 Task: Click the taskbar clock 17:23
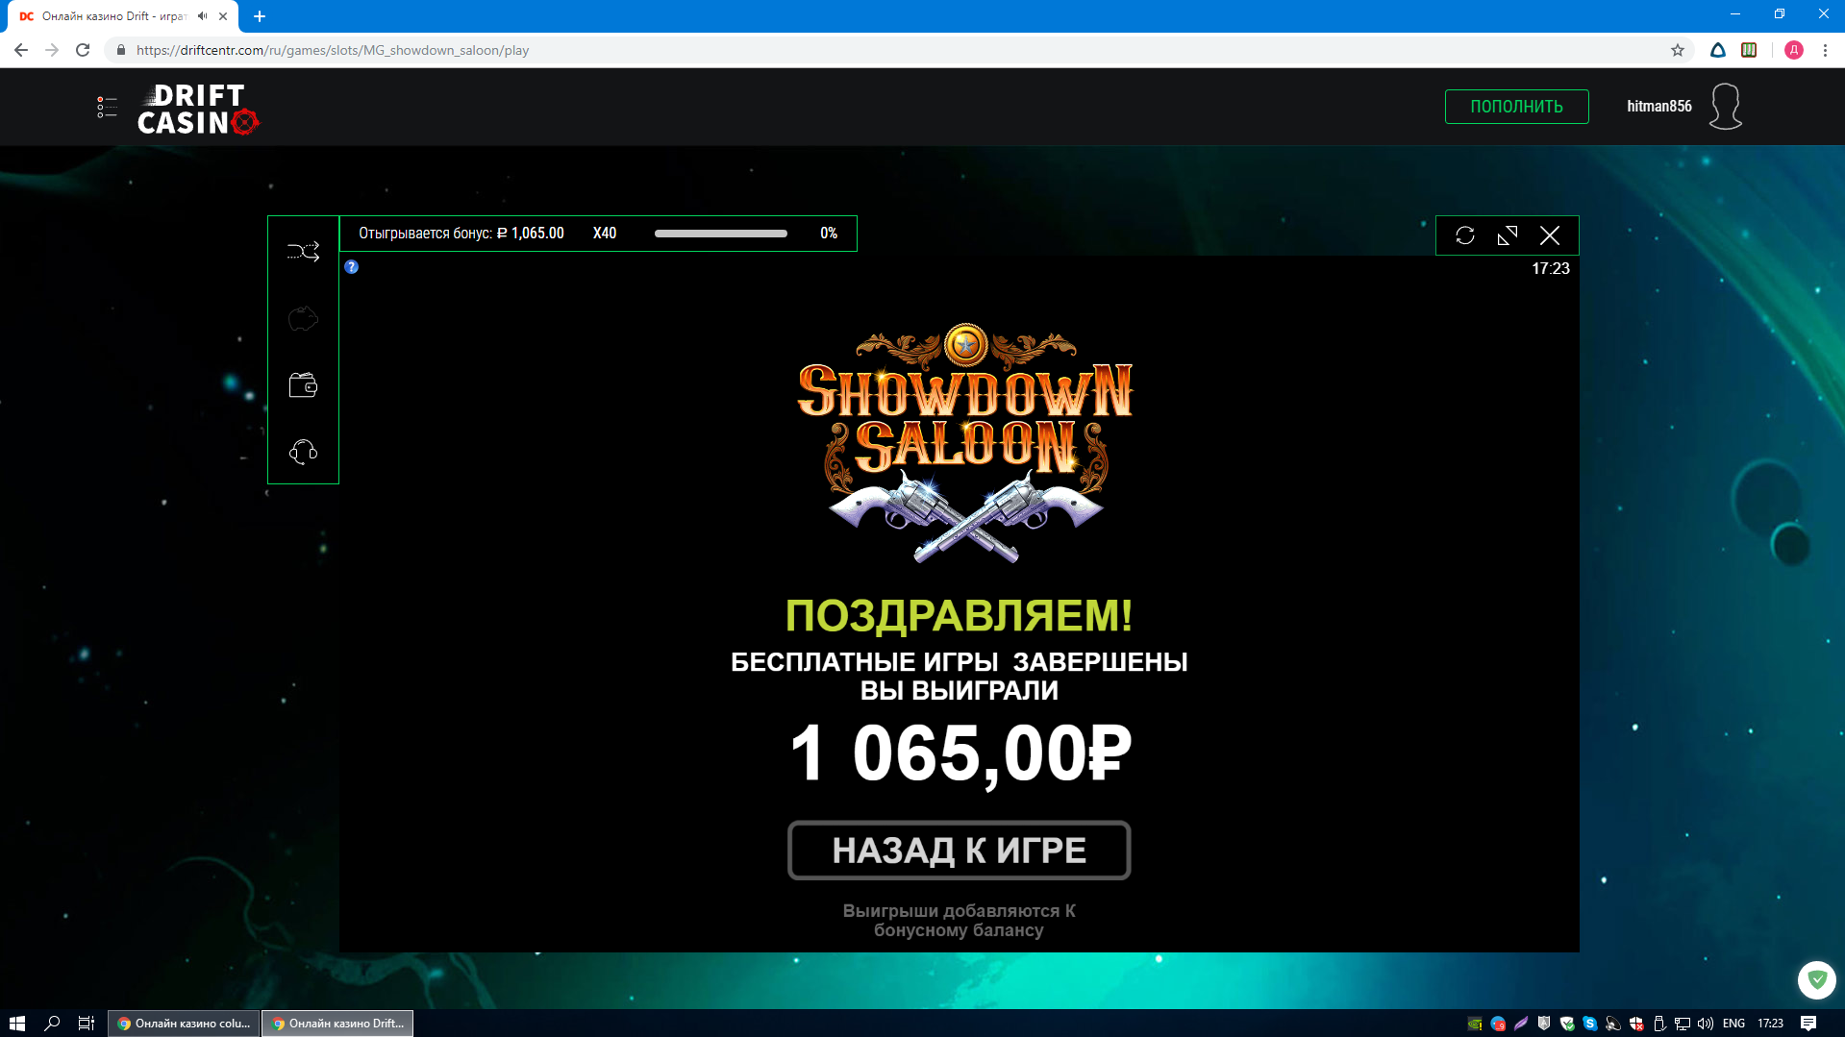tap(1771, 1024)
